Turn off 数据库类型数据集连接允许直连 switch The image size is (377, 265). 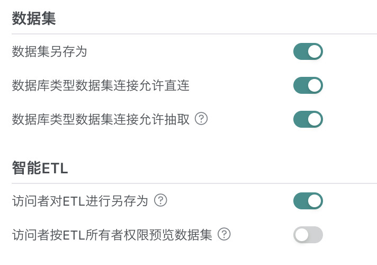click(x=308, y=85)
